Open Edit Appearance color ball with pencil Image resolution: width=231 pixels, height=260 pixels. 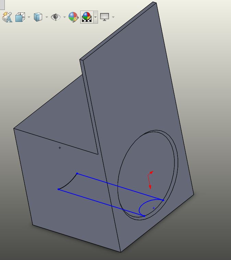tap(73, 17)
